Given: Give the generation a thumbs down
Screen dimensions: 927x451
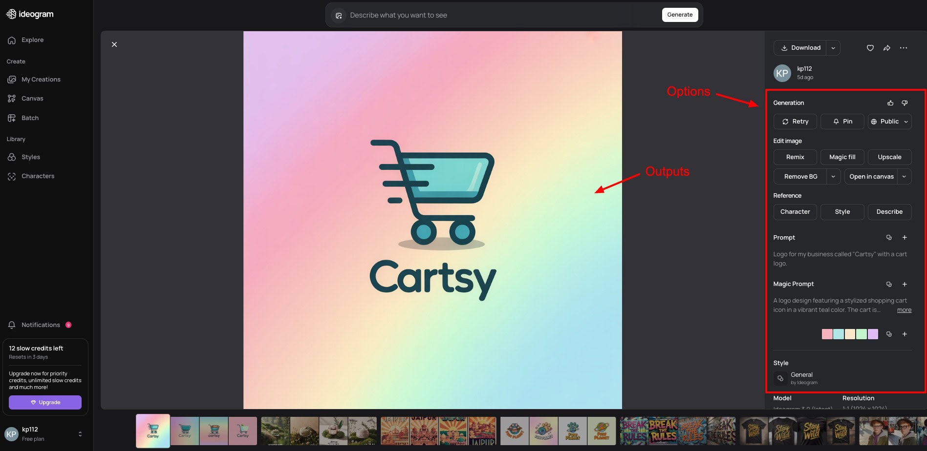Looking at the screenshot, I should (904, 103).
